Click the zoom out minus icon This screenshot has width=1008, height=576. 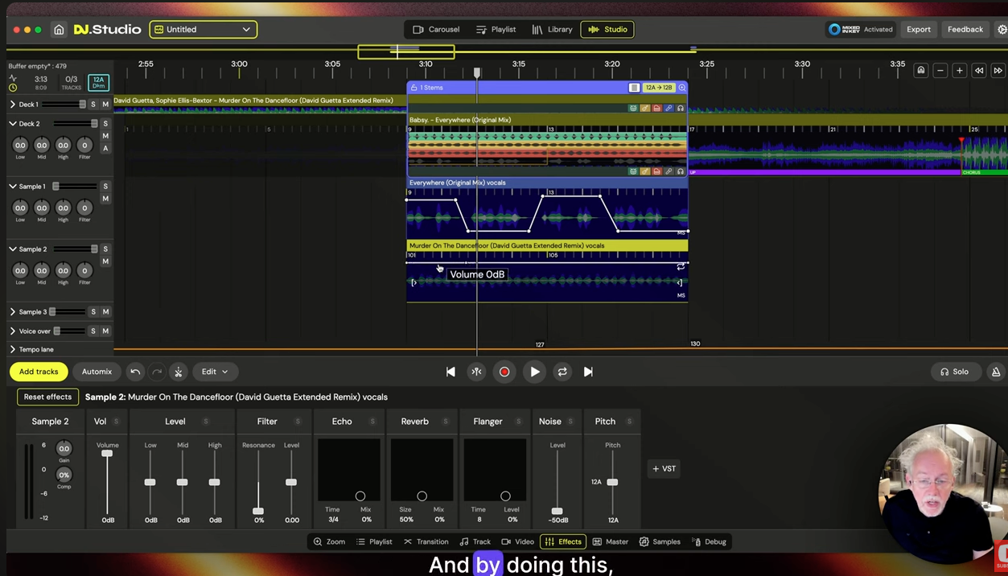940,71
